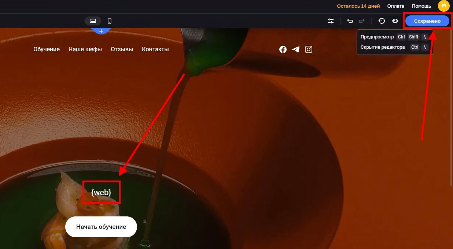
Task: Select the Наши шефы navigation link
Action: (x=85, y=49)
